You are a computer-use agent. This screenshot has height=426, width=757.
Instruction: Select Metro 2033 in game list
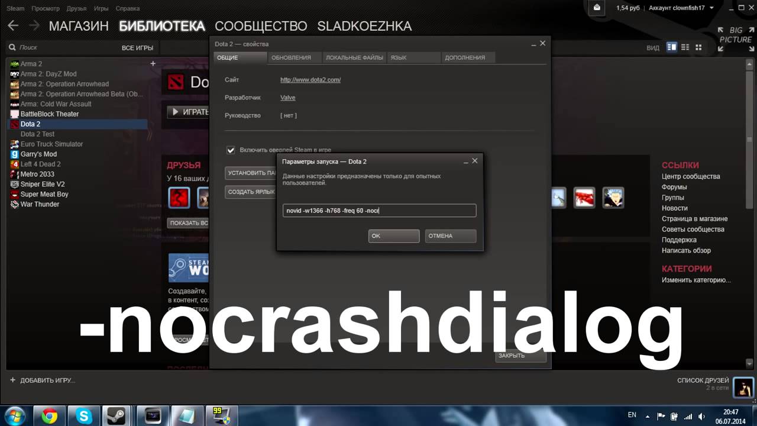[x=37, y=174]
